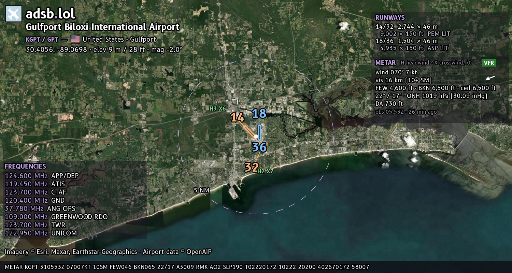Click the 9,002 × 150 ft PEM LIT line
This screenshot has height=273, width=512.
point(415,34)
